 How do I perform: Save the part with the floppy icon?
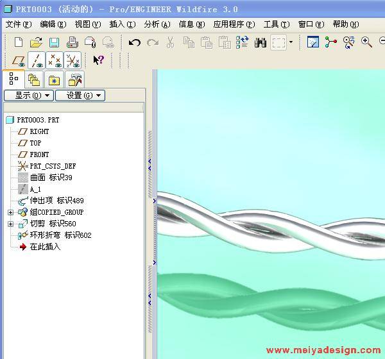(54, 42)
